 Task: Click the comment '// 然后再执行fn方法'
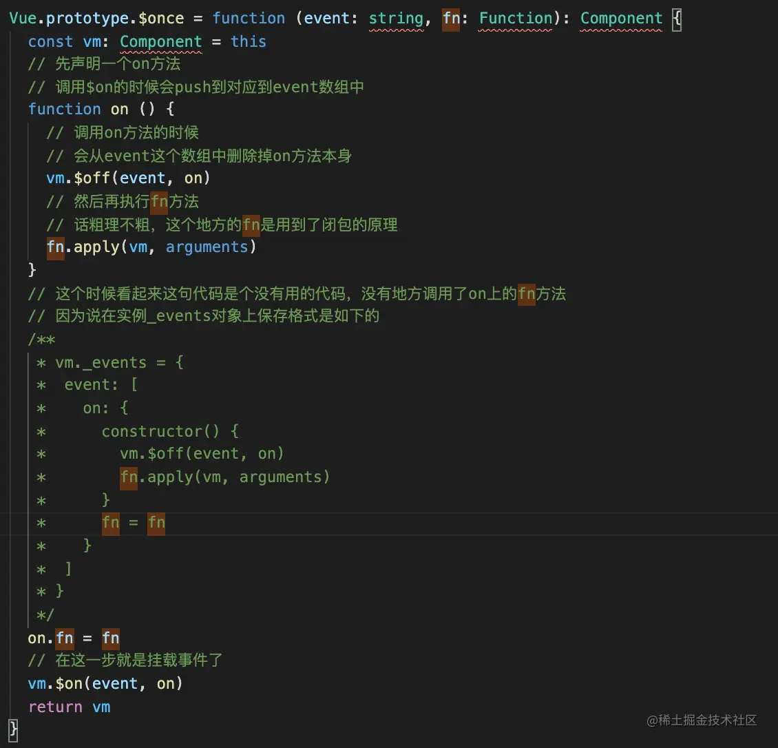pyautogui.click(x=123, y=202)
